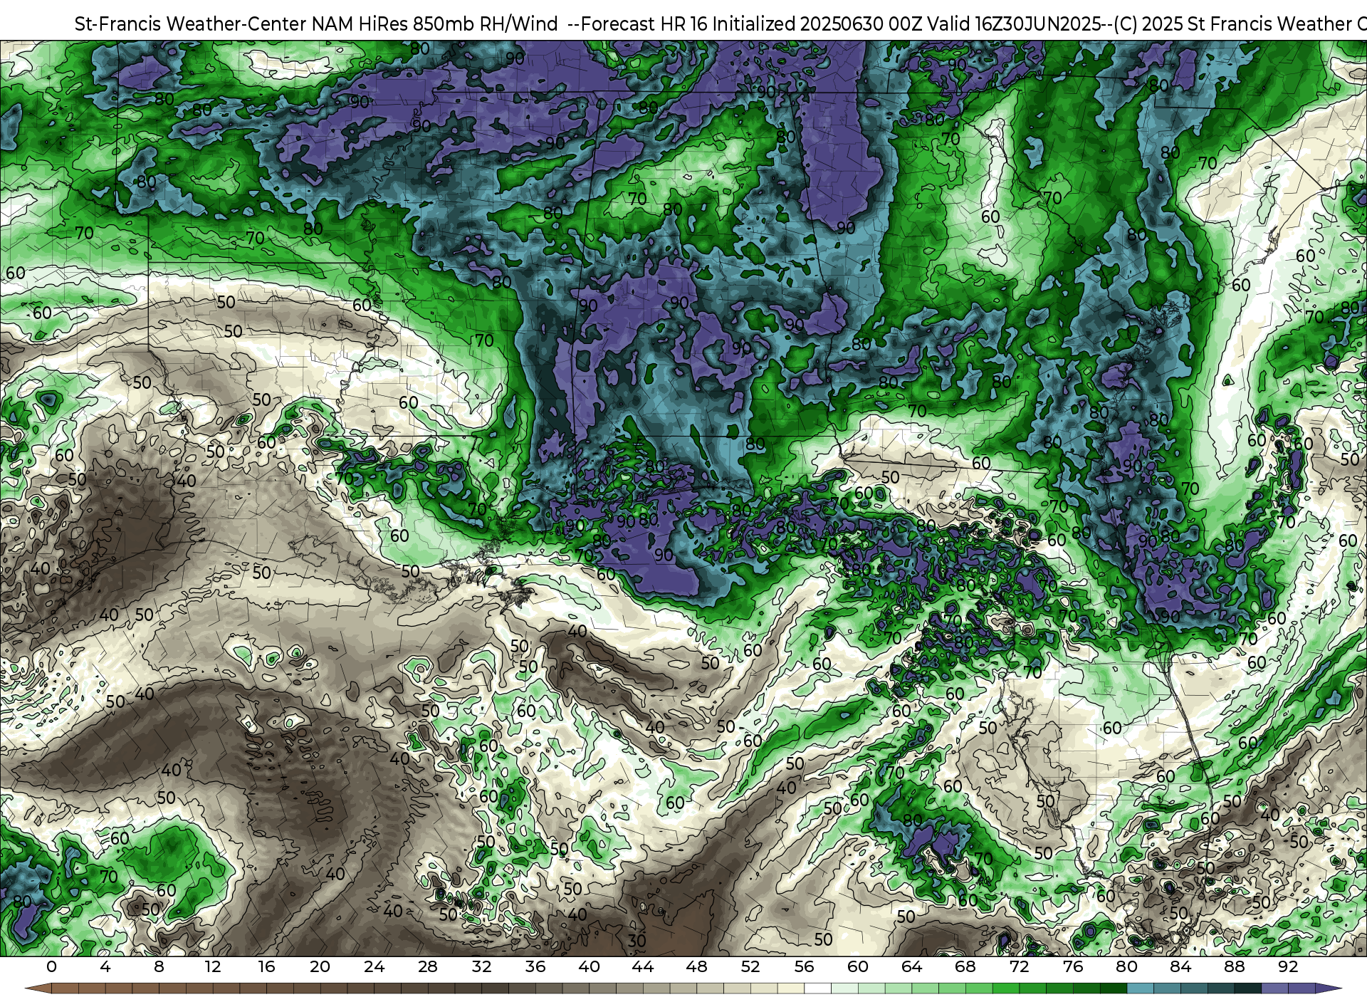Click the colorbar tick label "20"
Image resolution: width=1367 pixels, height=997 pixels.
[x=320, y=966]
